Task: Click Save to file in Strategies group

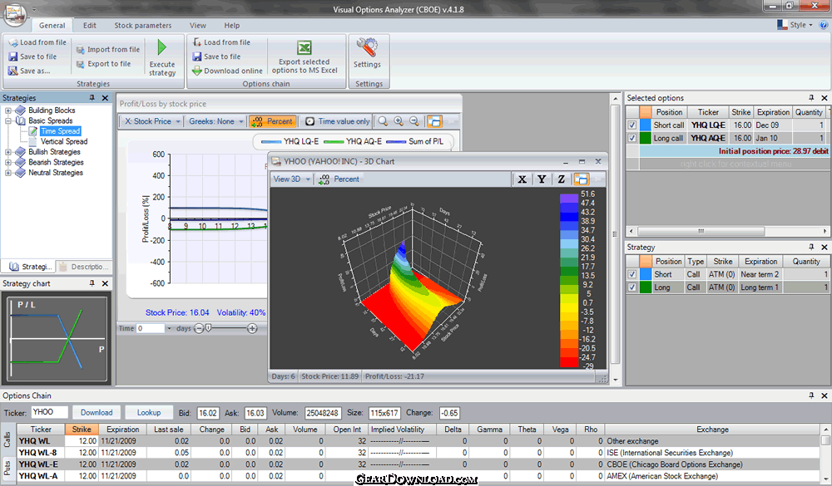Action: 32,56
